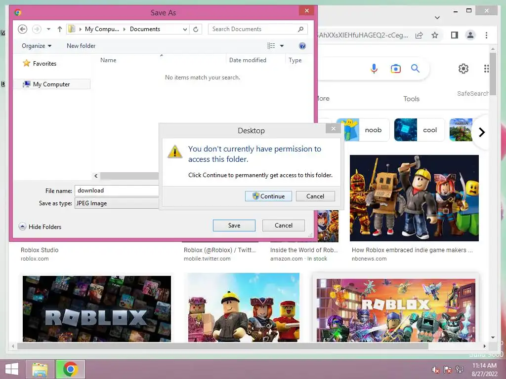Open Action Center flag icon
The height and width of the screenshot is (379, 506).
point(447,370)
